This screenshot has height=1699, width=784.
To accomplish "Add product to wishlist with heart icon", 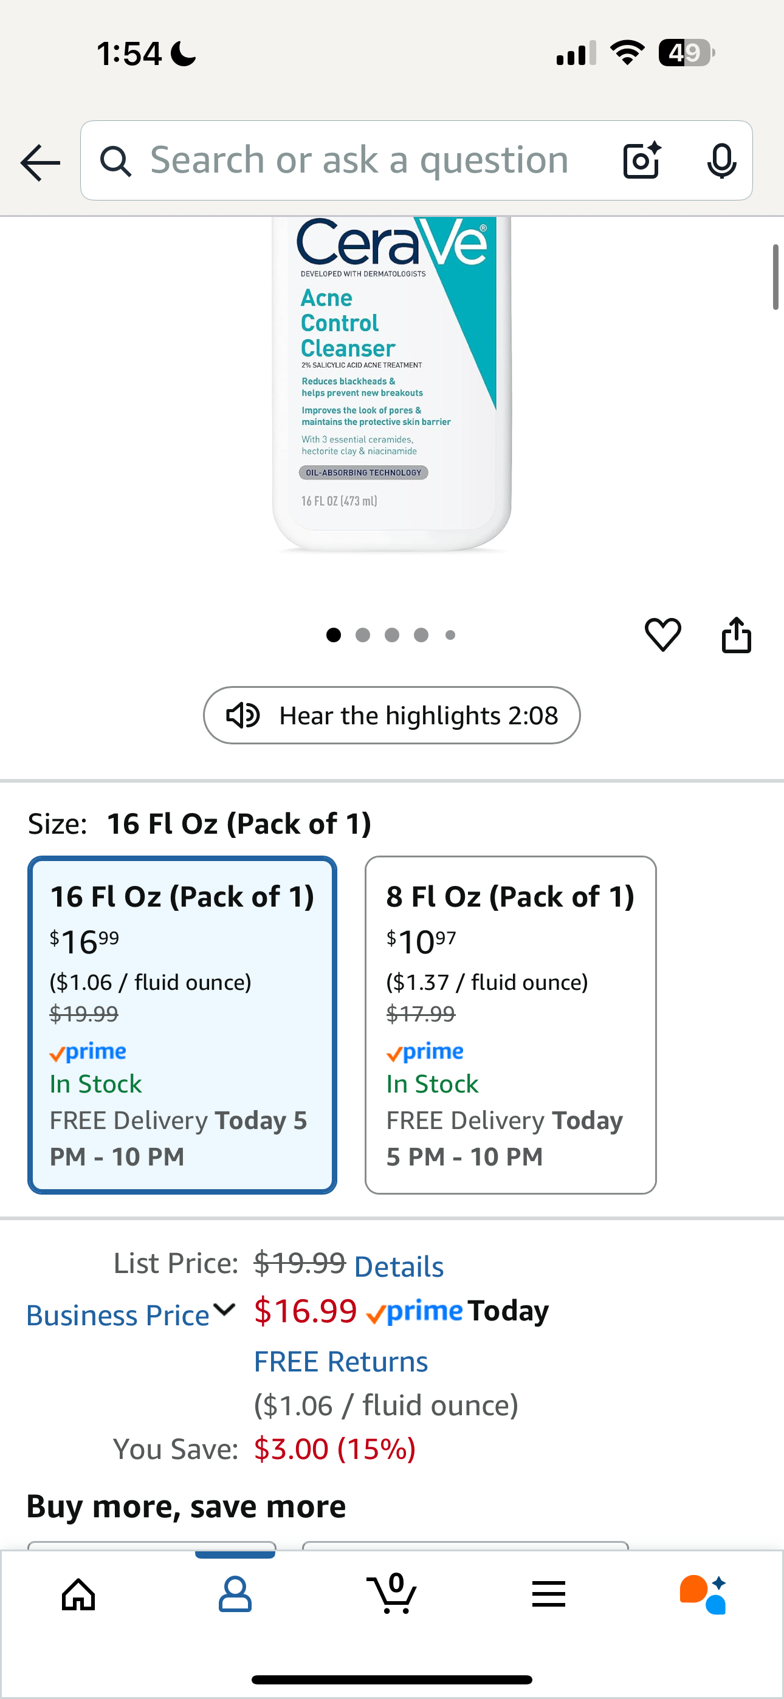I will coord(662,634).
